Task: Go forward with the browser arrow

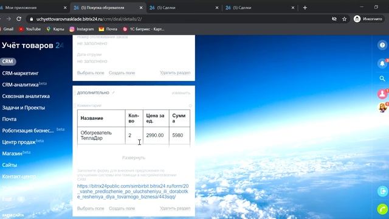Action: (9, 19)
